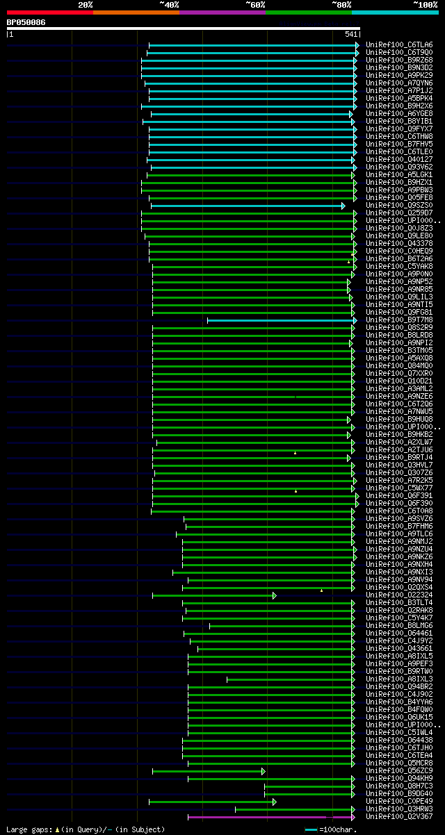Select the UniRef100_Q43661 label
Screen dimensions: 445x835
[x=399, y=648]
